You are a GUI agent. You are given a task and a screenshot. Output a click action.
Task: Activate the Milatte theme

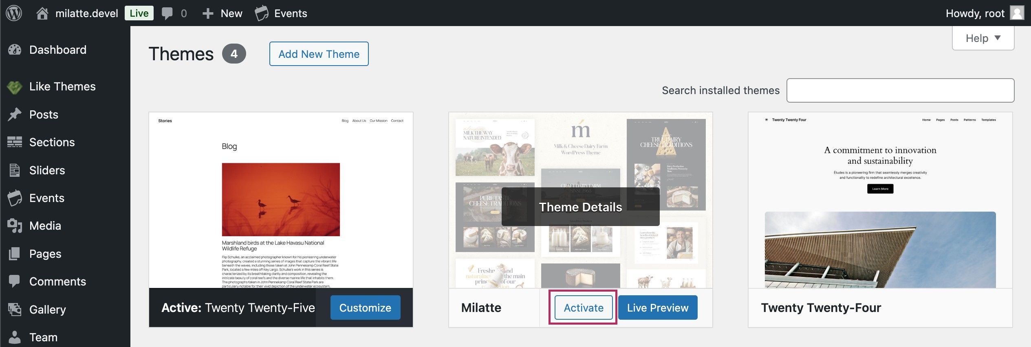click(x=584, y=307)
